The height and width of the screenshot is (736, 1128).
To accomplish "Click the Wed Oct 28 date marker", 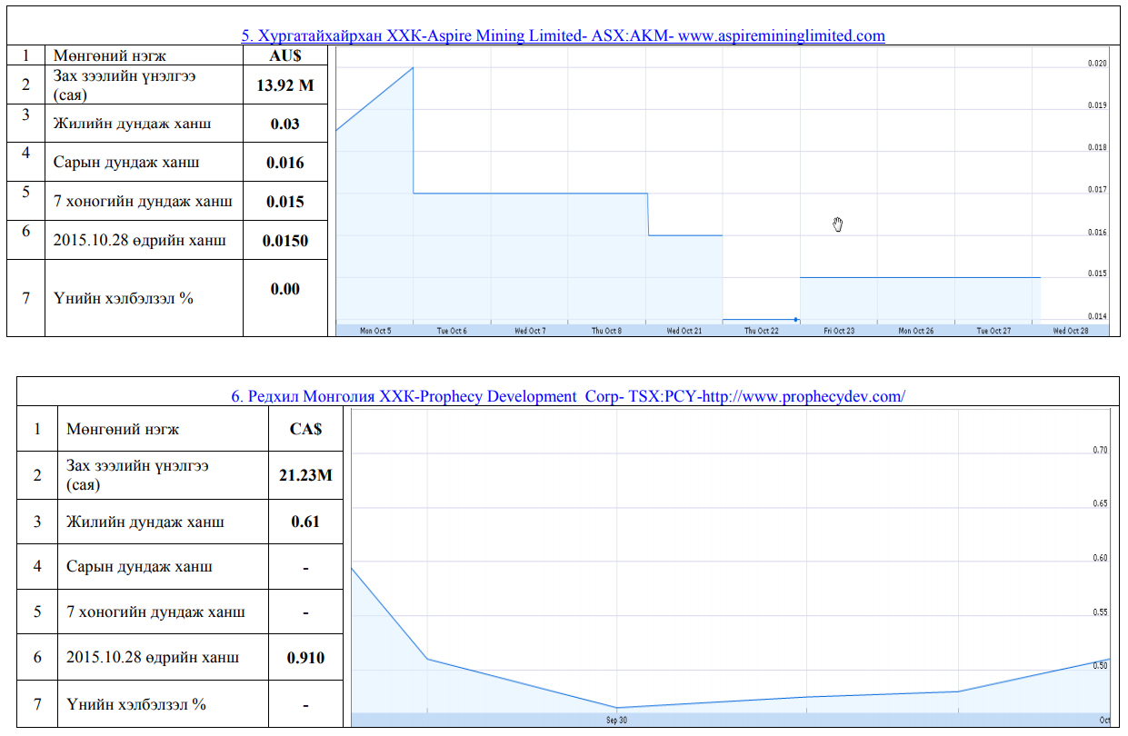I will coord(1071,331).
